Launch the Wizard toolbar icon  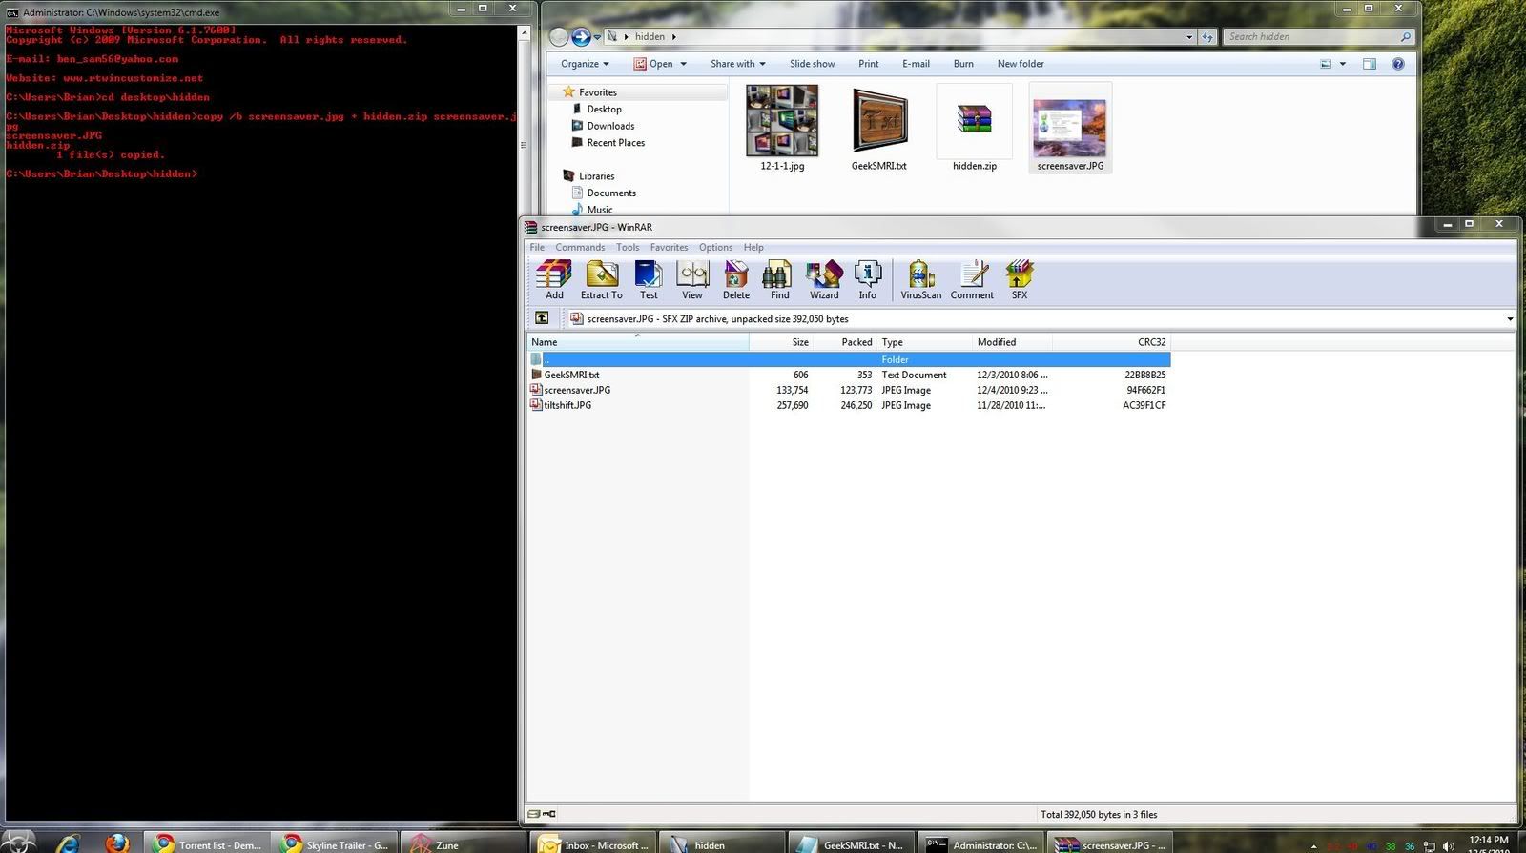click(824, 280)
